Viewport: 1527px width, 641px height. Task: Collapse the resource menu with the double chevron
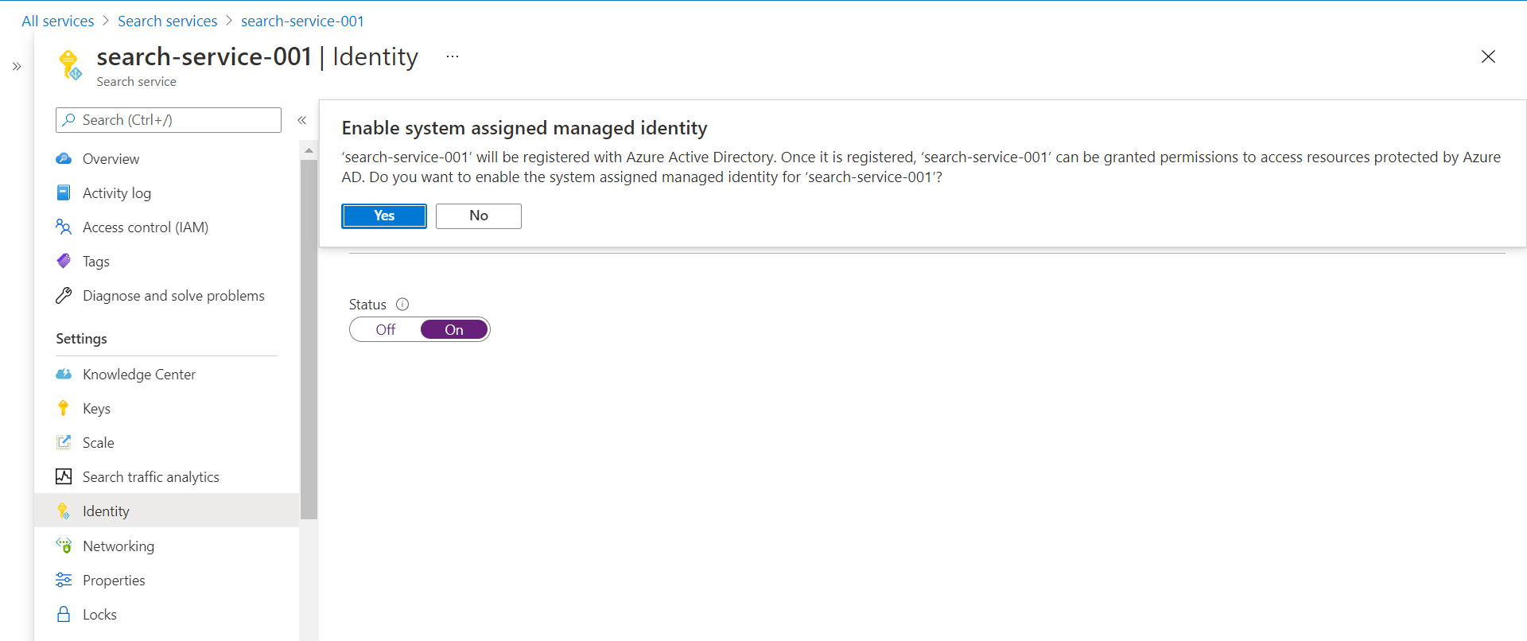coord(302,120)
